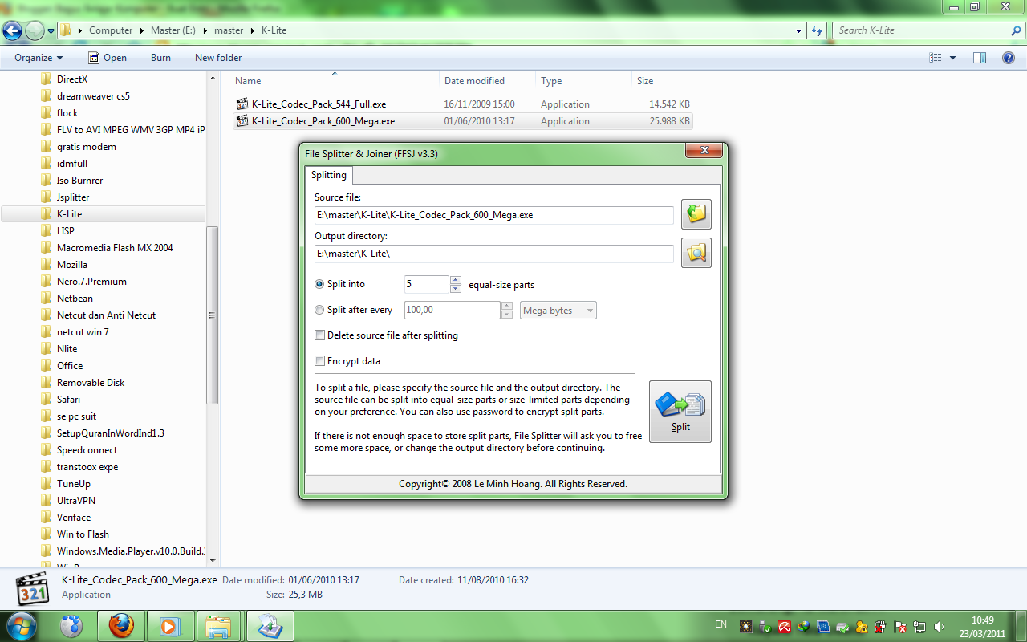Click the Split button

[680, 411]
